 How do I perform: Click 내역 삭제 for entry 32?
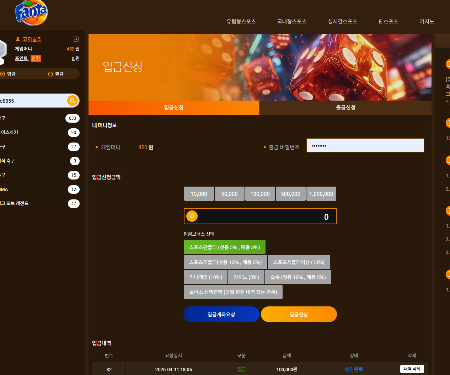tap(412, 369)
